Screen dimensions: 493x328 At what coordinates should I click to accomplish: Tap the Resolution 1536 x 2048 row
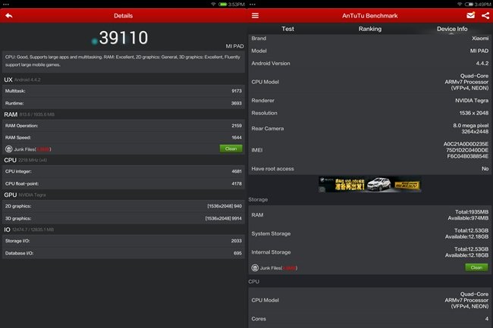coord(370,113)
